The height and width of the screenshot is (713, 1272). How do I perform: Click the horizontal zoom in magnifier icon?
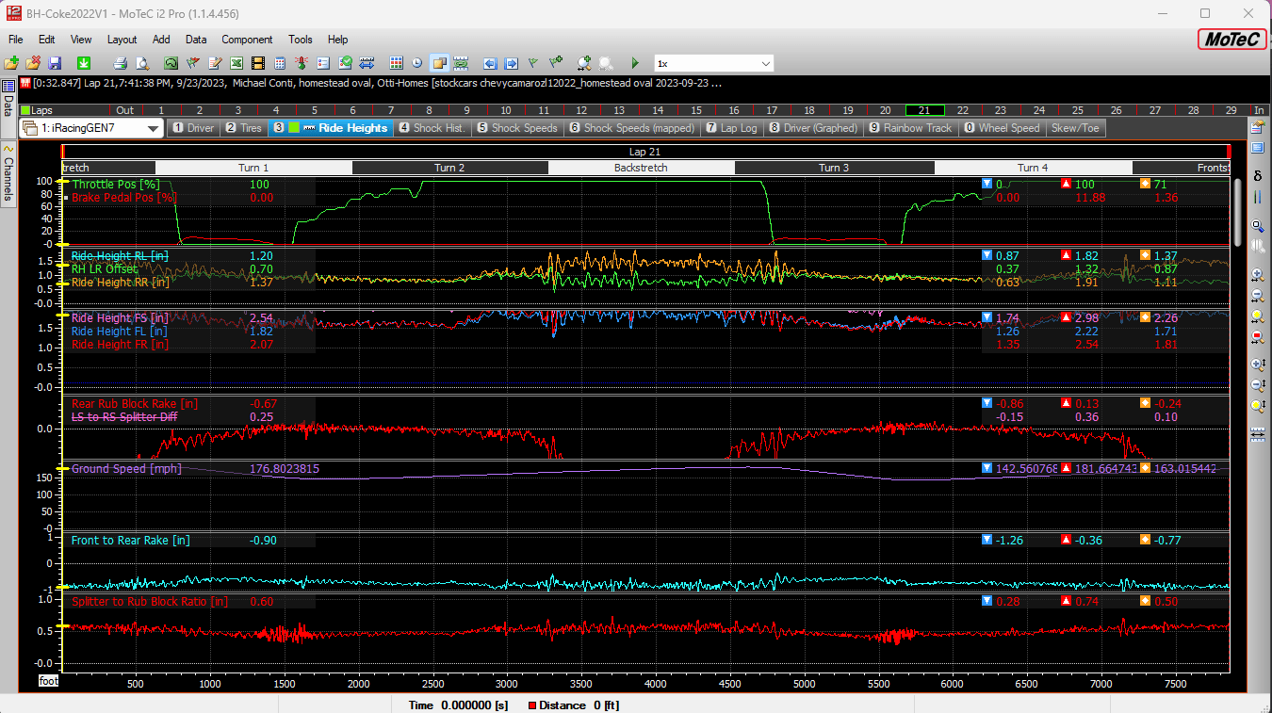point(1257,275)
